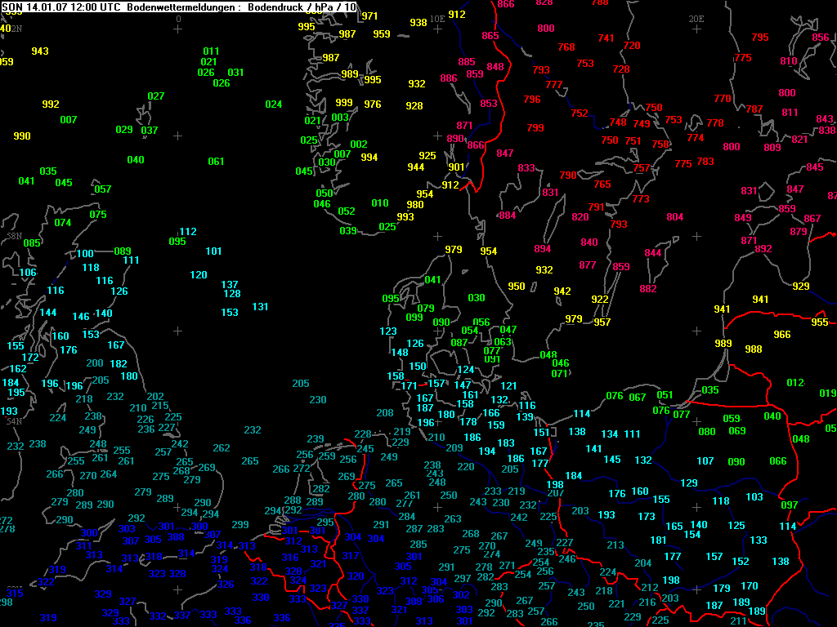Click the pink pressure reading 882
Image resolution: width=837 pixels, height=627 pixels.
(648, 289)
